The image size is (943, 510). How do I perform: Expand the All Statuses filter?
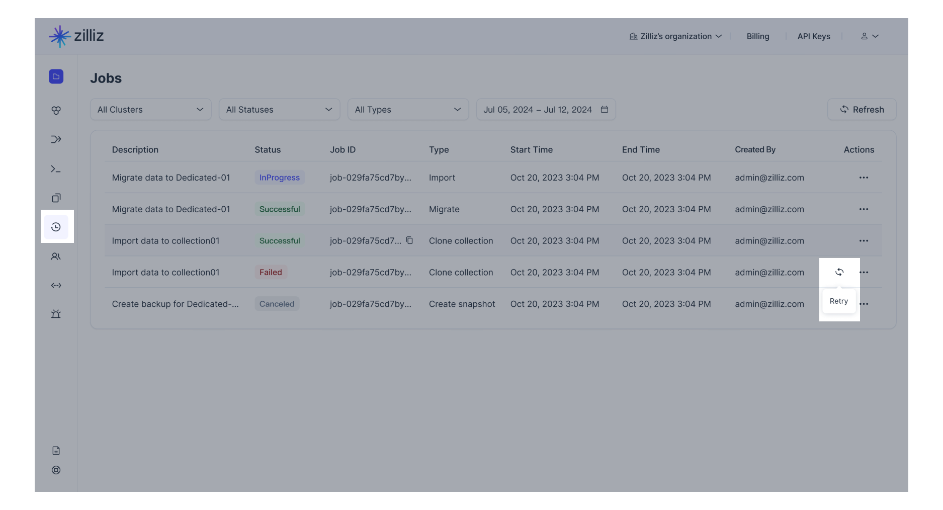point(279,110)
